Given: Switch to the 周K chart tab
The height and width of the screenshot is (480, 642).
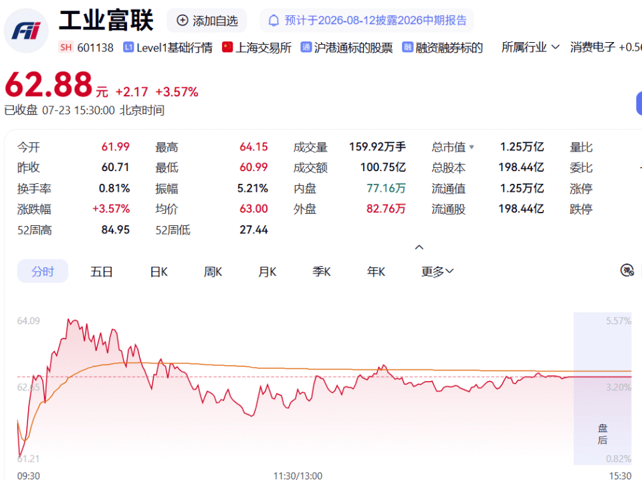Looking at the screenshot, I should pos(213,271).
